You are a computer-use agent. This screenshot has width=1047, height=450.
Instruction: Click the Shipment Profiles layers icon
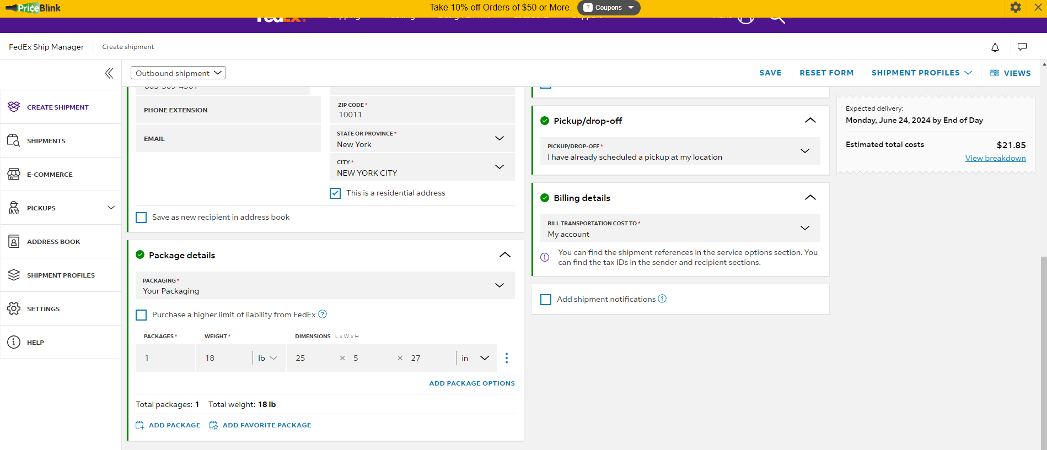14,275
